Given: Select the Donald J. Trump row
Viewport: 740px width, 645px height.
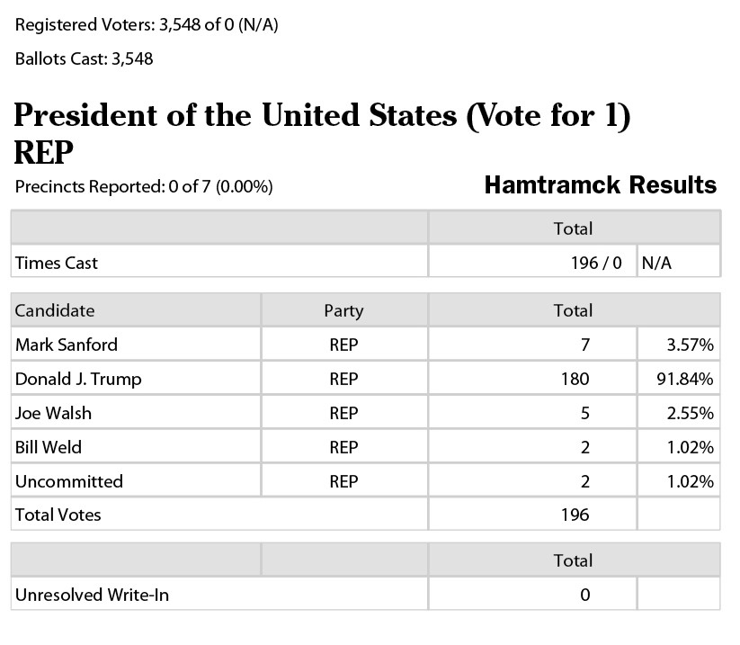Looking at the screenshot, I should pyautogui.click(x=366, y=379).
